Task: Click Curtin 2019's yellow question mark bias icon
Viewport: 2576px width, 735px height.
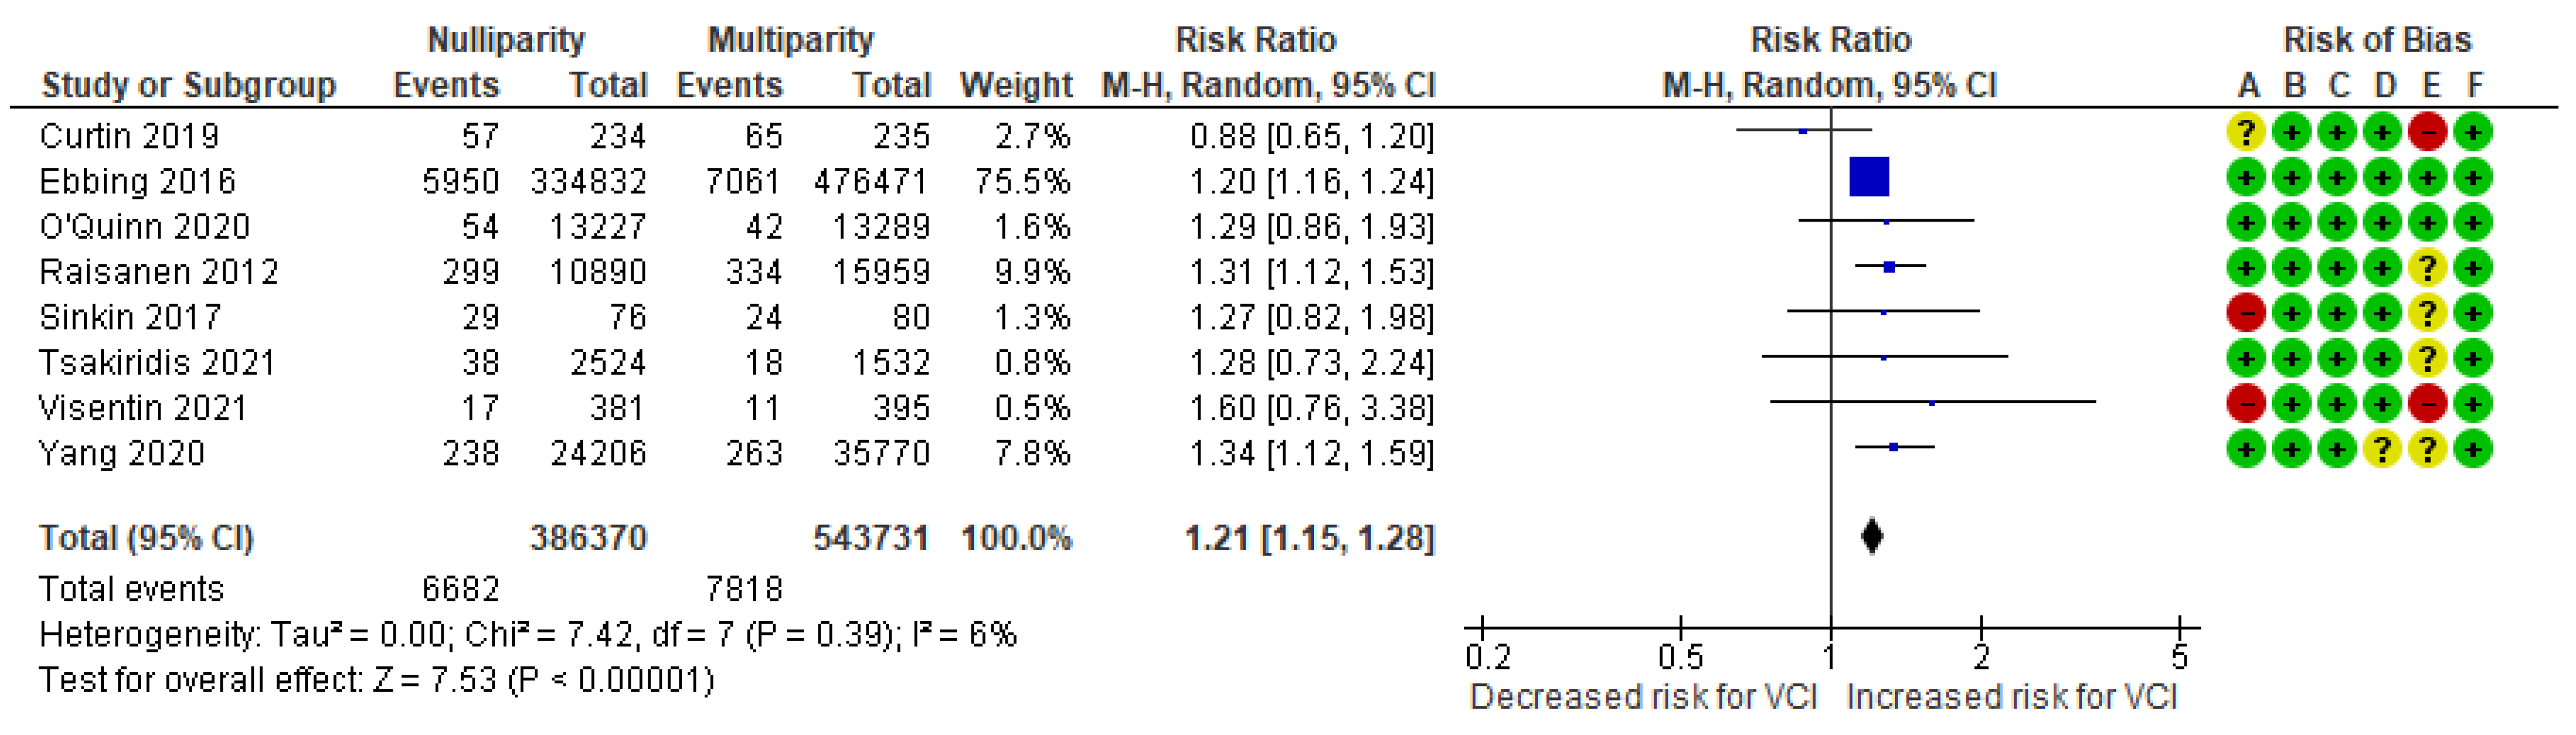Action: [x=2246, y=132]
